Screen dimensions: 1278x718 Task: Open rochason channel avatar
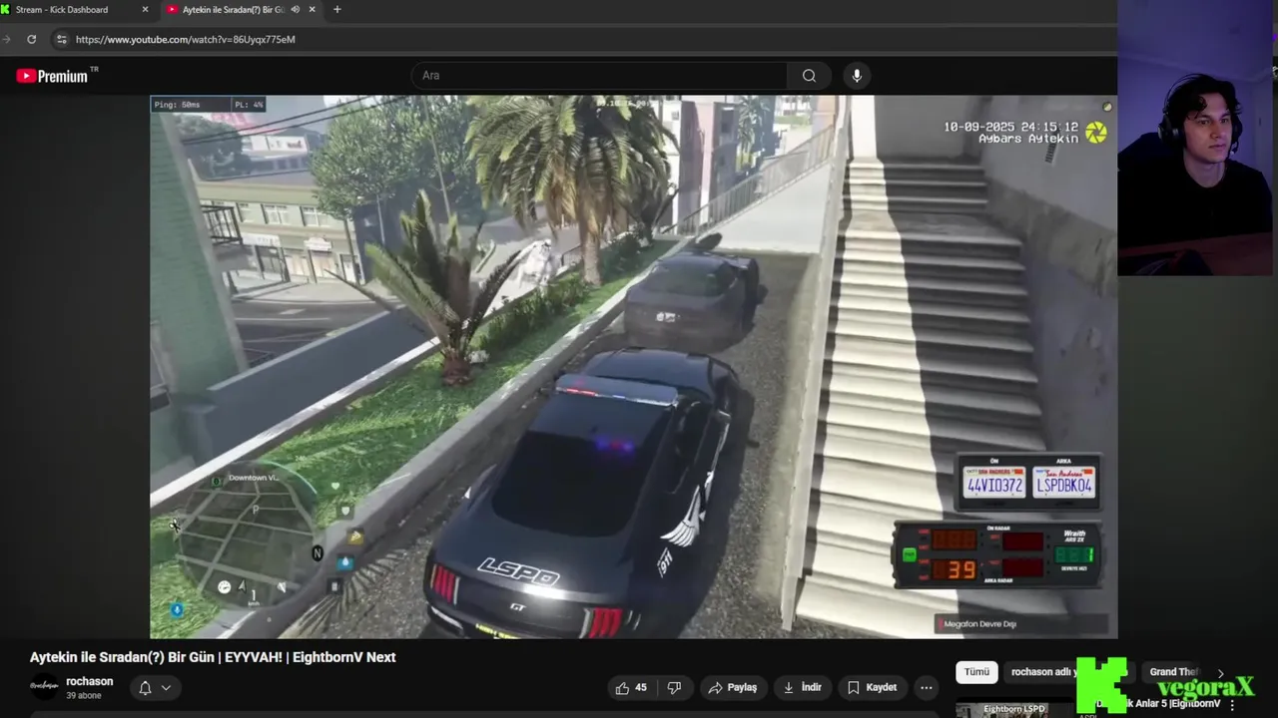pyautogui.click(x=44, y=687)
